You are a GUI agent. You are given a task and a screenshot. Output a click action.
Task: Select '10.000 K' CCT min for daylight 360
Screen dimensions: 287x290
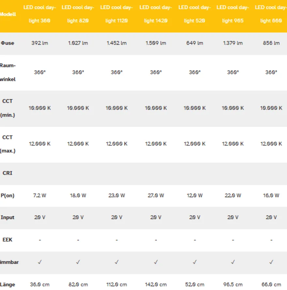[39, 108]
